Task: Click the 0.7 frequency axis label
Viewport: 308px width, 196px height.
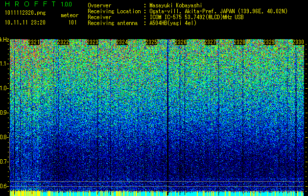Action: [x=3, y=162]
